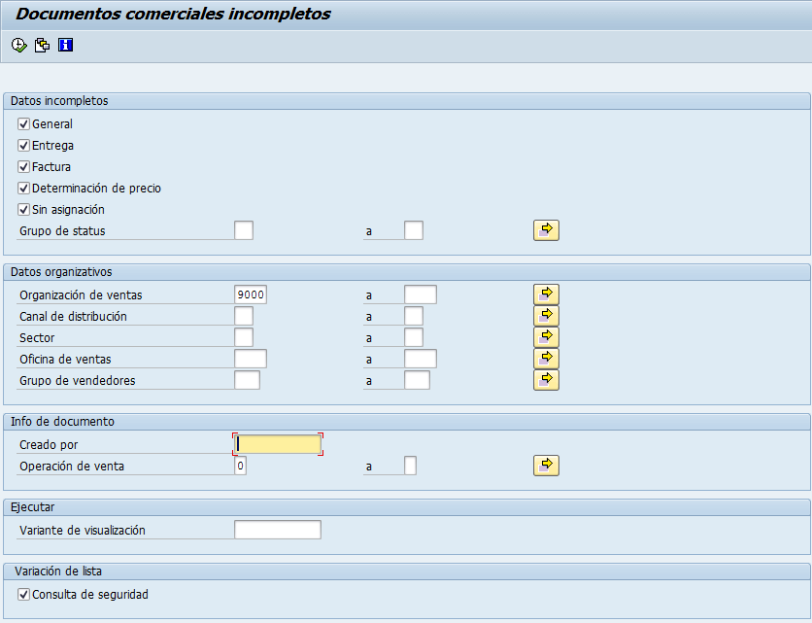The height and width of the screenshot is (623, 812).
Task: Click Grupo de vendedores upper limit field
Action: click(x=417, y=380)
